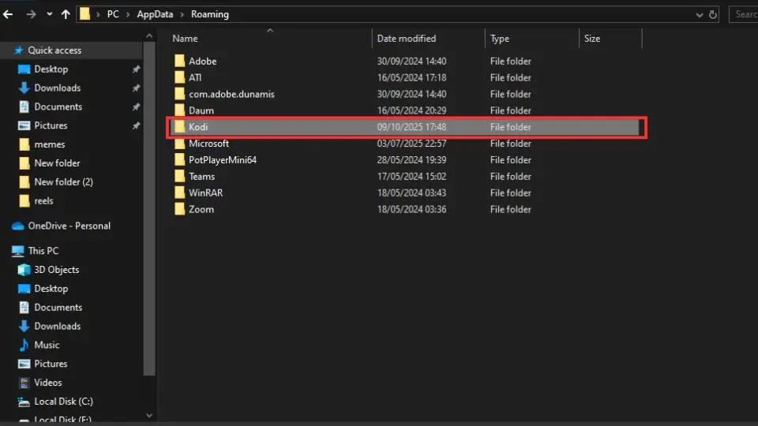This screenshot has height=426, width=758.
Task: Open Desktop under This PC
Action: [51, 289]
